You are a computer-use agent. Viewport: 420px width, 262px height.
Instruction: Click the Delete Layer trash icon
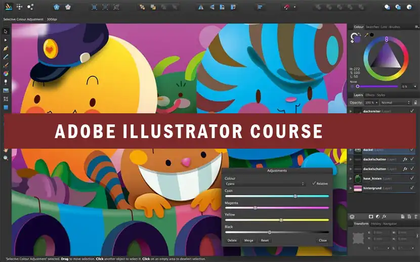click(x=416, y=216)
